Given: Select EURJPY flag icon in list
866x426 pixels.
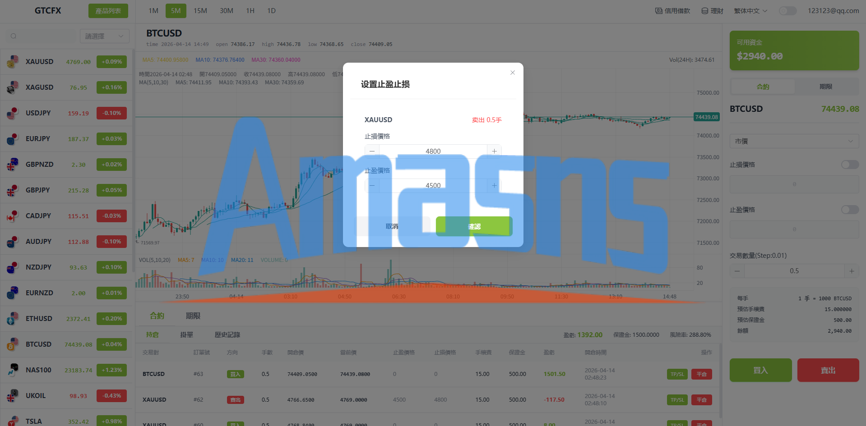Looking at the screenshot, I should [13, 139].
